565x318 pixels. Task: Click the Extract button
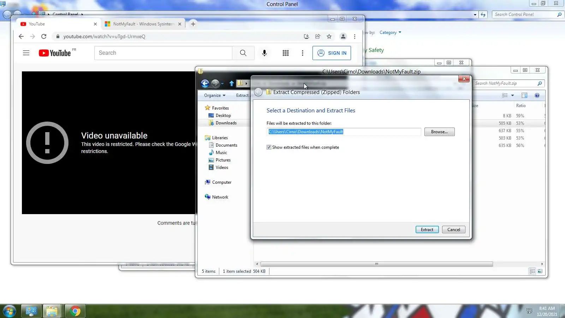427,230
